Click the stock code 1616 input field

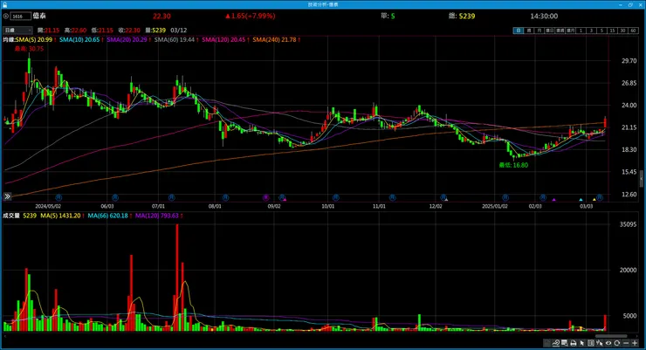click(21, 16)
